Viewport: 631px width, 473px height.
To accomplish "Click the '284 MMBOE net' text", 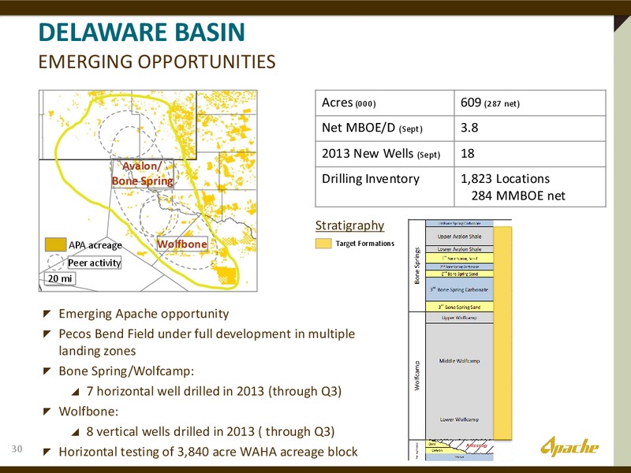I will point(518,196).
